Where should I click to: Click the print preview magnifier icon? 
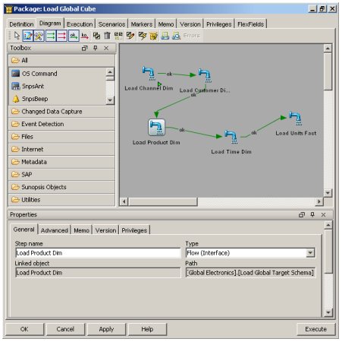pyautogui.click(x=176, y=36)
